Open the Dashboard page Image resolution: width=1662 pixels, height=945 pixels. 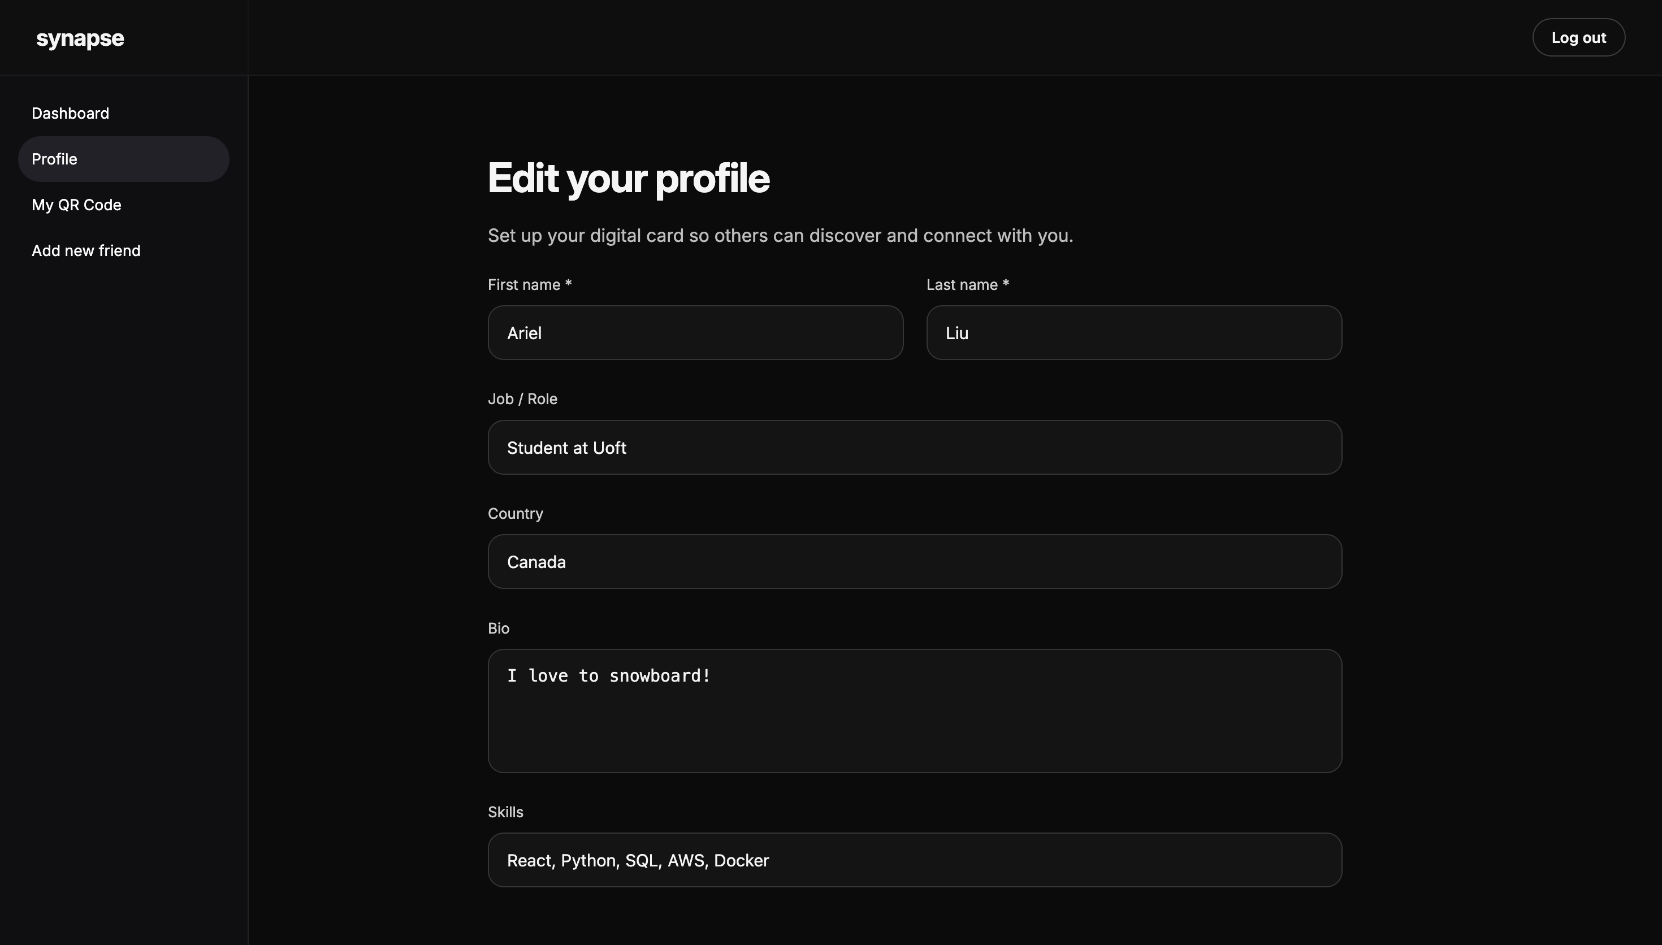[70, 114]
